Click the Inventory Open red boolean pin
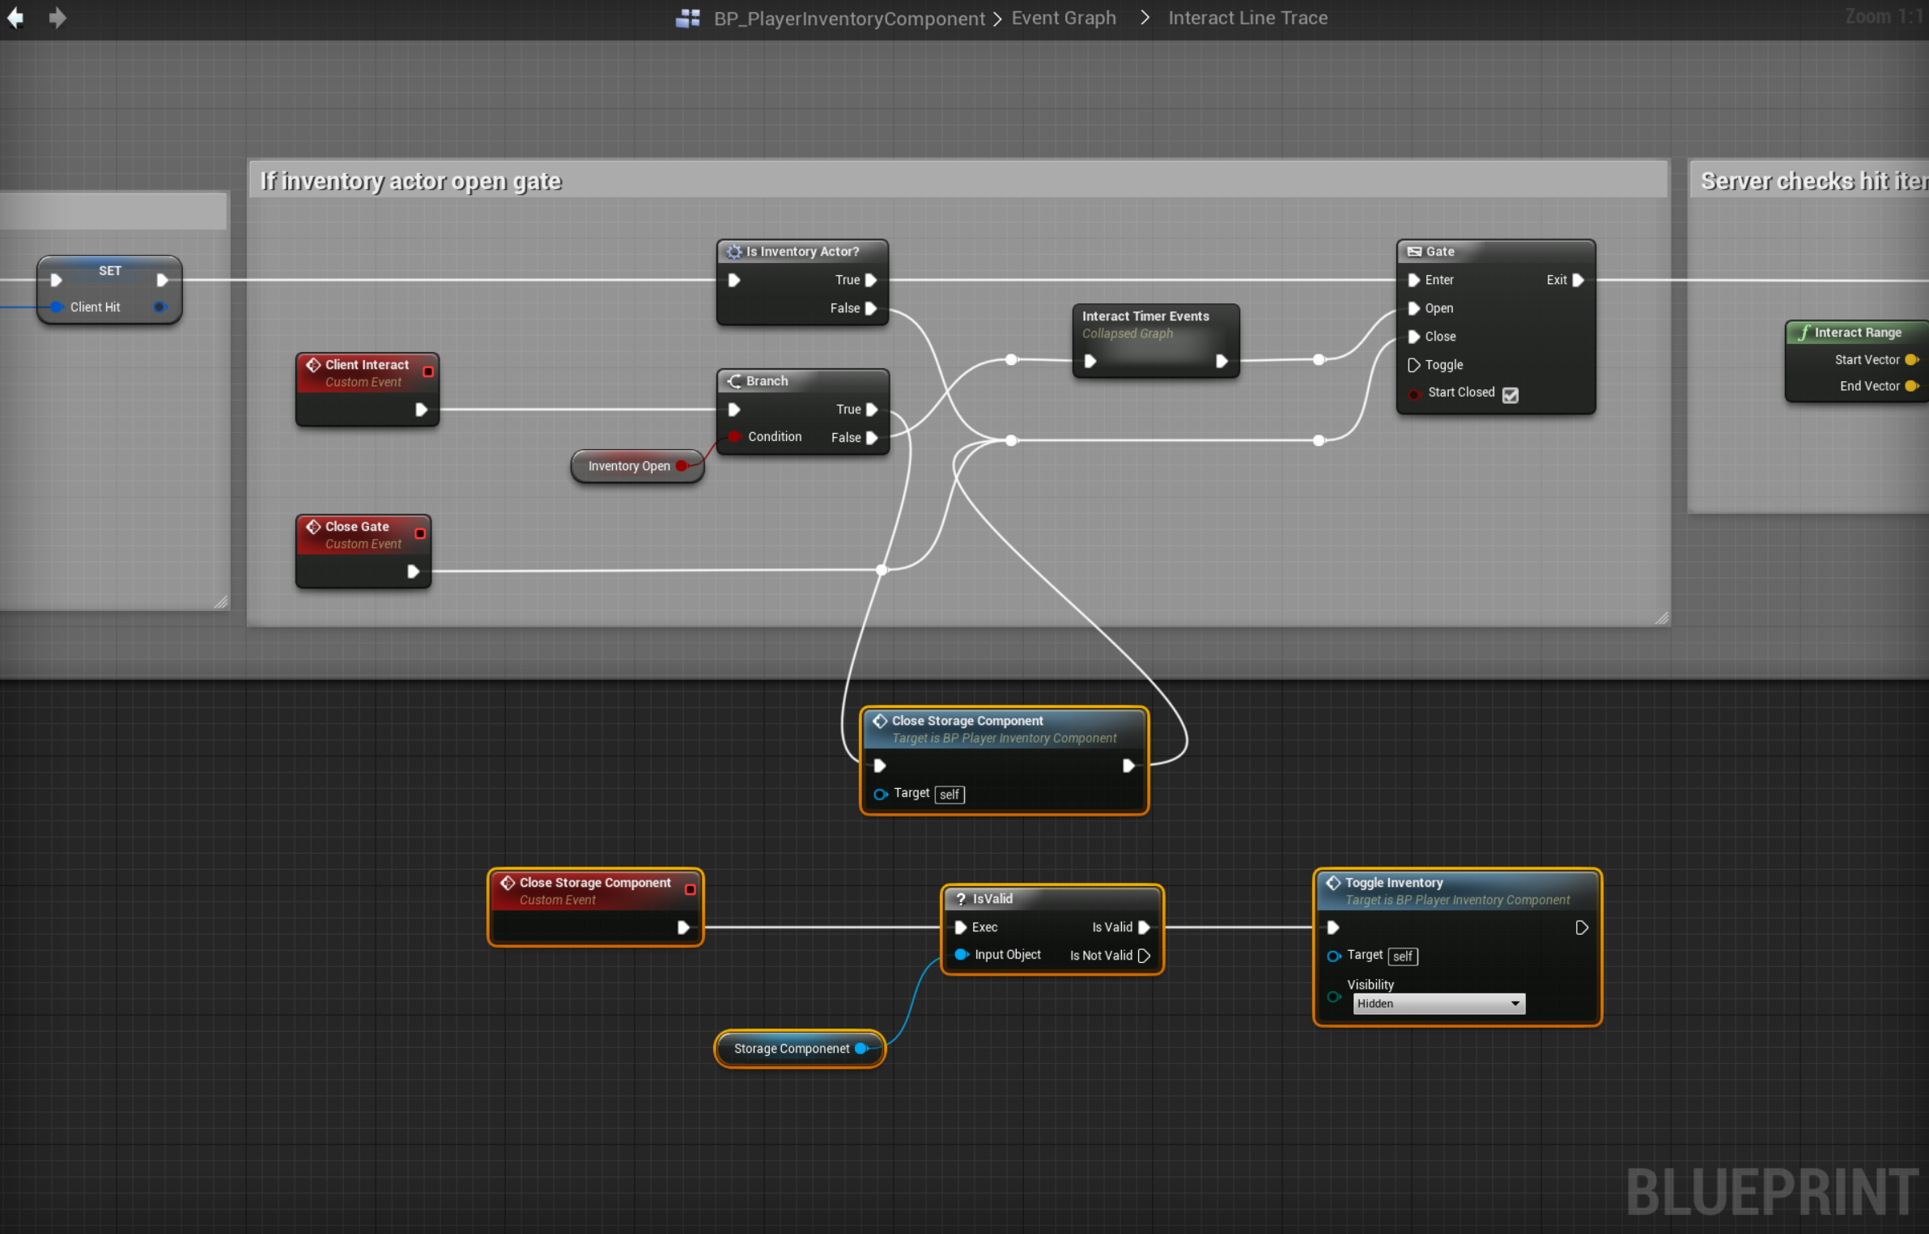Viewport: 1929px width, 1234px height. 682,466
